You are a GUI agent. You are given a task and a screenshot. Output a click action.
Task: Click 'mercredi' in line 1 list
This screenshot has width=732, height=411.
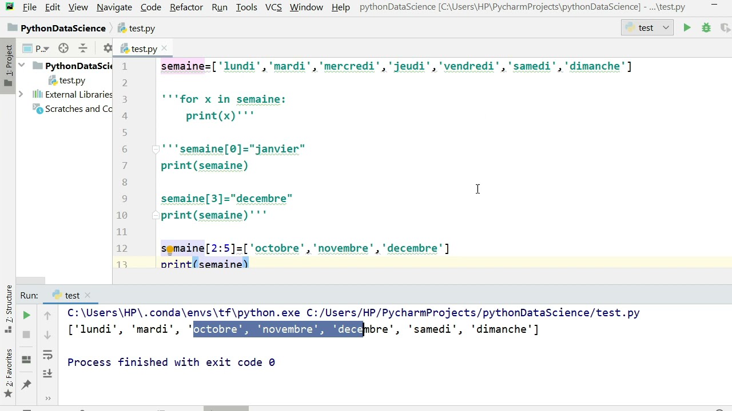[349, 66]
